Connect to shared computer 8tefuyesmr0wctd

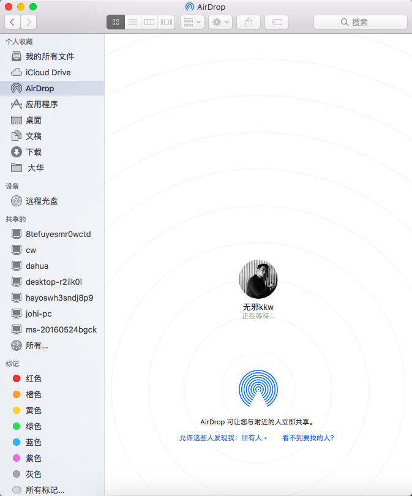(x=52, y=234)
